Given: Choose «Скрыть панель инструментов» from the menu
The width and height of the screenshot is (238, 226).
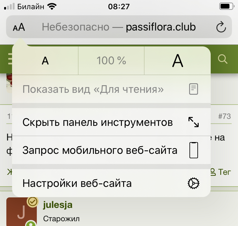Looking at the screenshot, I should click(98, 122).
